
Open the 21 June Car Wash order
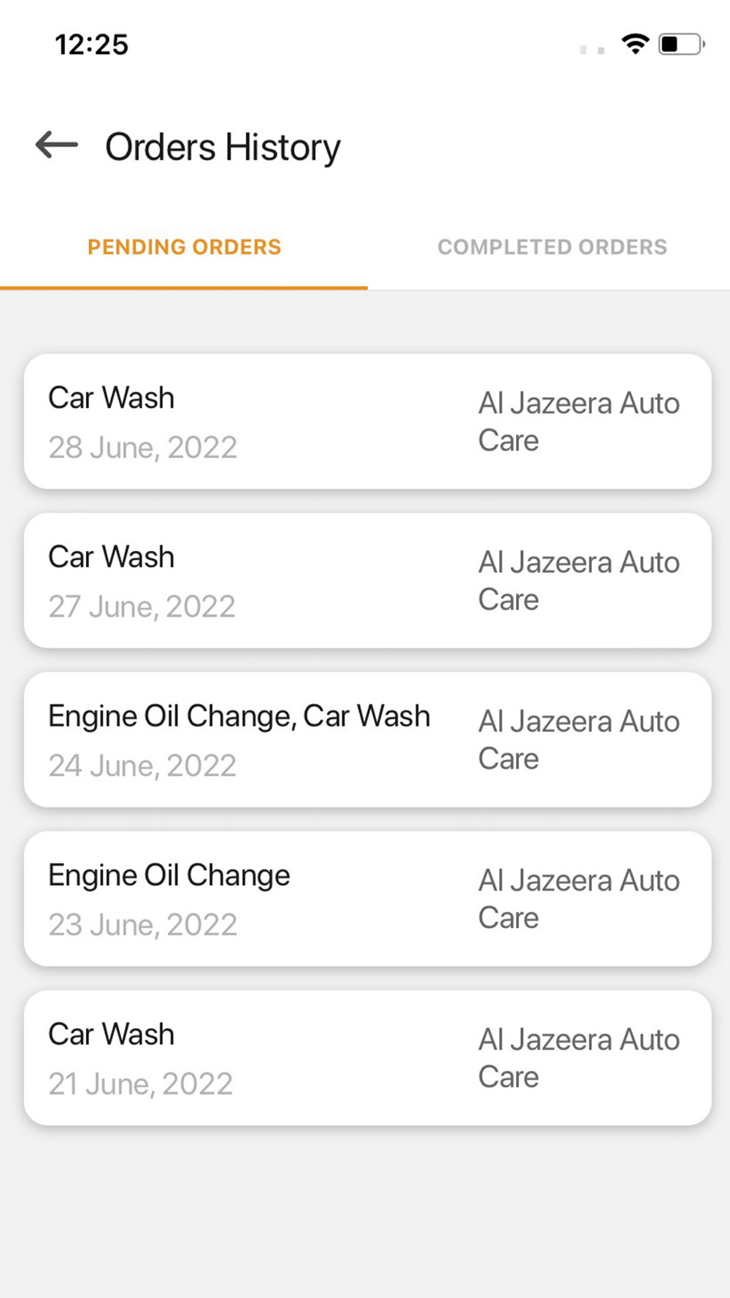[x=368, y=1058]
